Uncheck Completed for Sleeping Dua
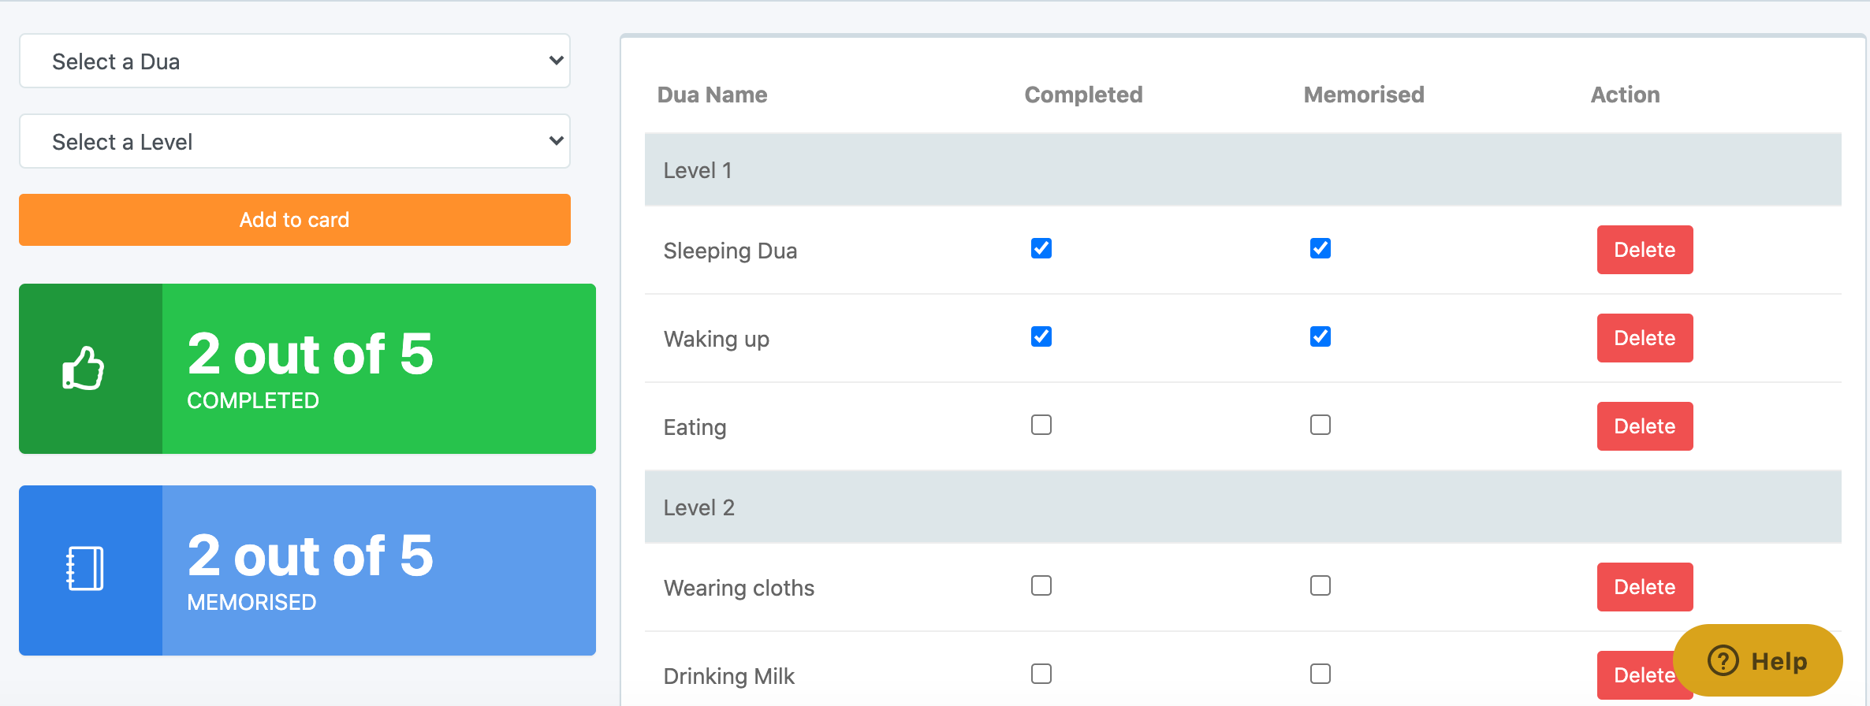 (1041, 249)
